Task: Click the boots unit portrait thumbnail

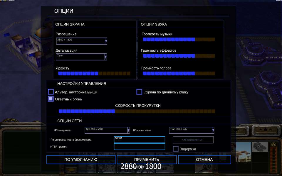Action: [260, 147]
